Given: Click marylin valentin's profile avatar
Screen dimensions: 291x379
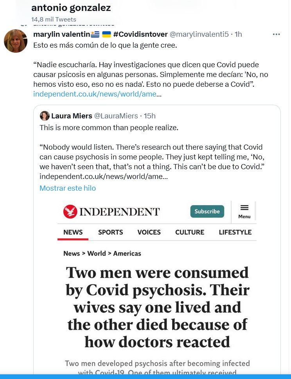Looking at the screenshot, I should click(16, 41).
